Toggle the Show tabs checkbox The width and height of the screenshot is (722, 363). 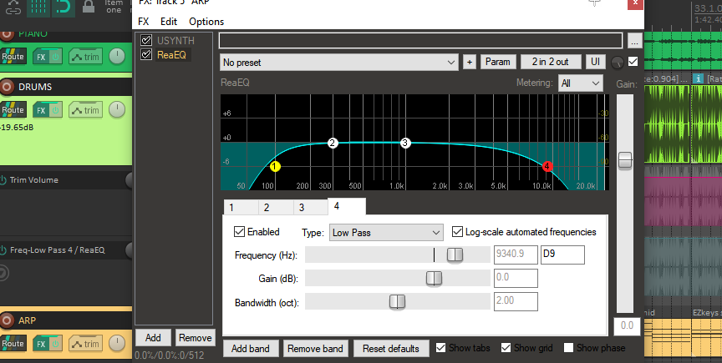[440, 348]
